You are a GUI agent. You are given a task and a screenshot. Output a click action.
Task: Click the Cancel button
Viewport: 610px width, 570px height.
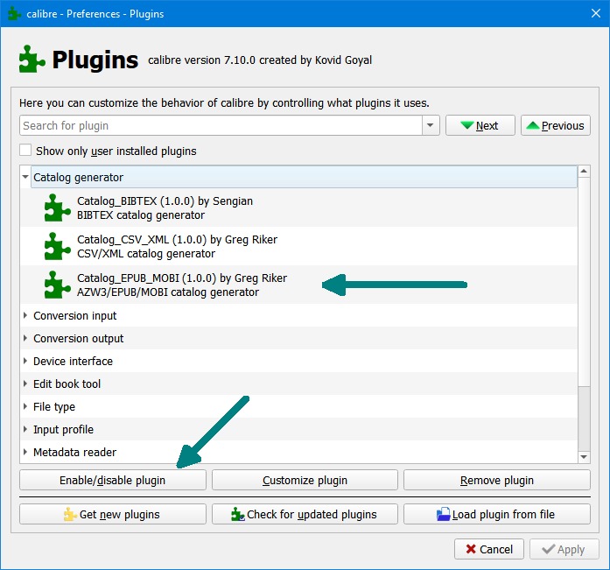pos(489,549)
